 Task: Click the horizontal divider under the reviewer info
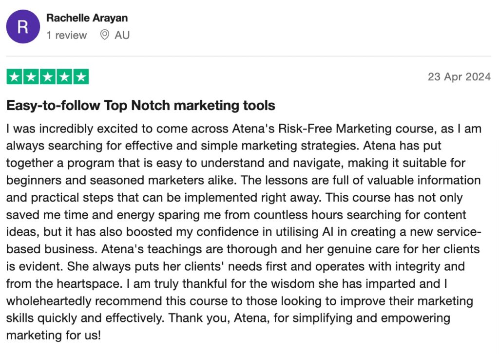(x=249, y=56)
